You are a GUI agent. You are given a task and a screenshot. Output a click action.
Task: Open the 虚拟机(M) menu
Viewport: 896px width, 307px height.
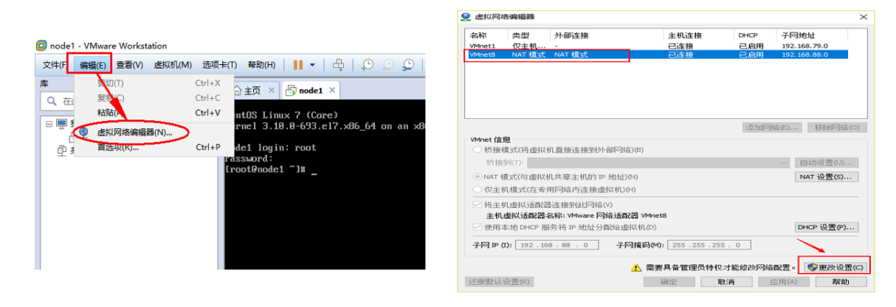pos(173,65)
